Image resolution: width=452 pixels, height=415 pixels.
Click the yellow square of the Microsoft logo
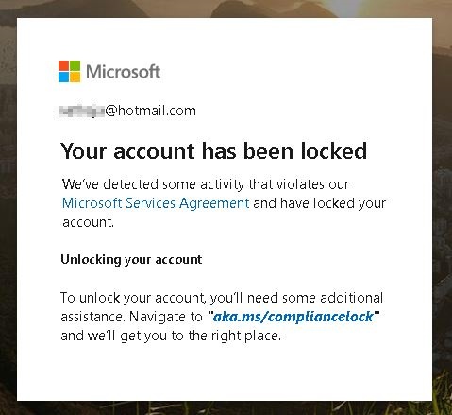[x=75, y=77]
